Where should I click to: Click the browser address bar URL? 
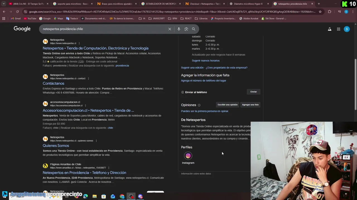[172, 12]
